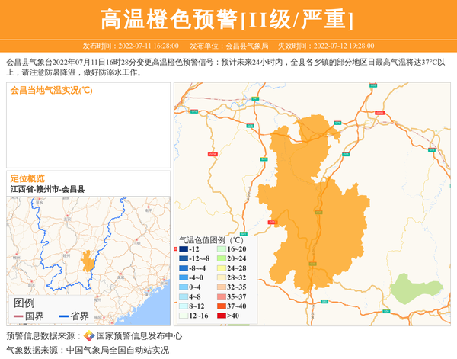Pick the 37~40 orange-red legend swatch
457x359 pixels.
point(221,306)
